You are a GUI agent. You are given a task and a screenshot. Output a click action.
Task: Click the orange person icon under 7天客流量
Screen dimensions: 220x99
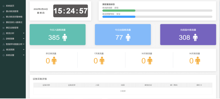click(x=102, y=61)
